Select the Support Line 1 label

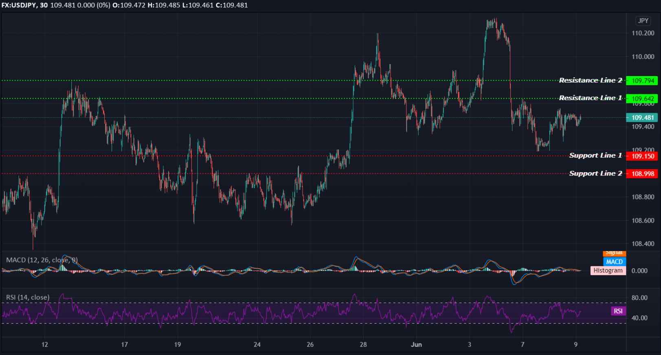(595, 156)
